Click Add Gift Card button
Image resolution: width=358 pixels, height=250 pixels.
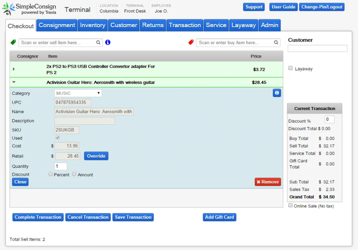pos(220,217)
